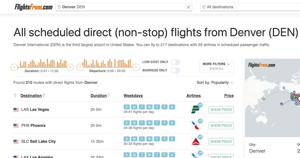Enable the Business Only switch
The width and height of the screenshot is (300, 158).
point(175,70)
